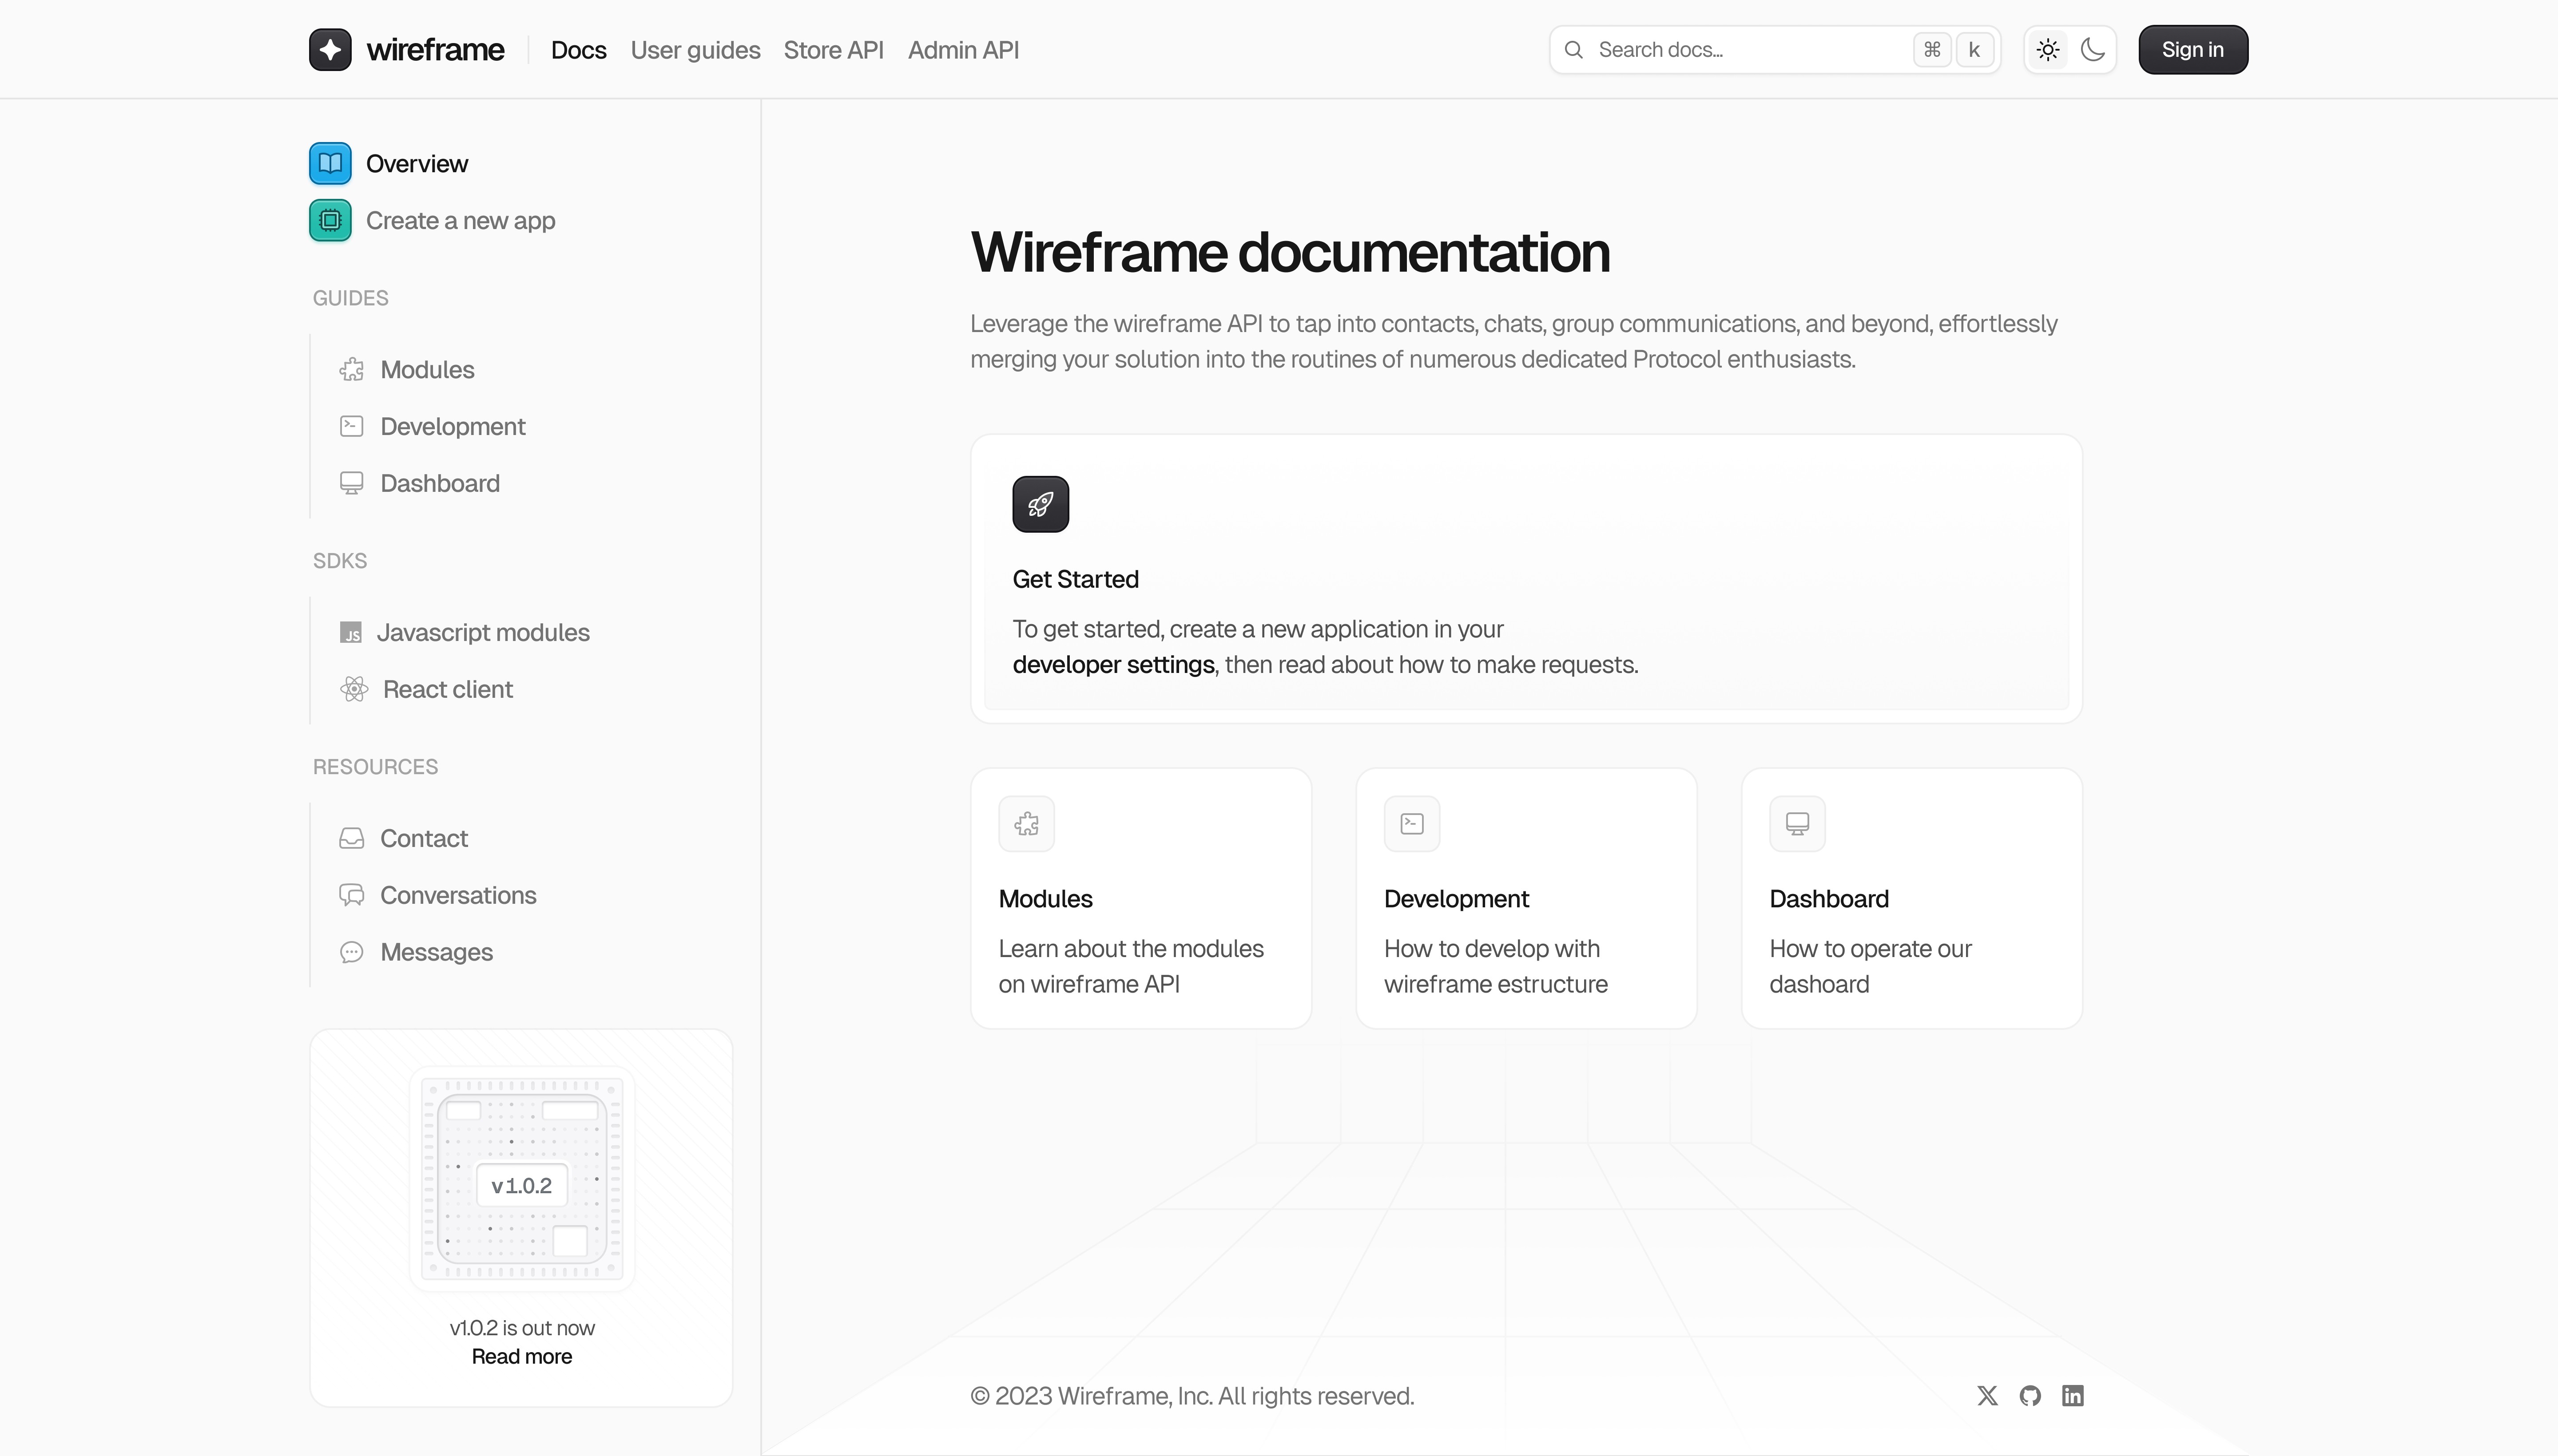
Task: Switch to dark theme with moon icon
Action: click(x=2093, y=50)
